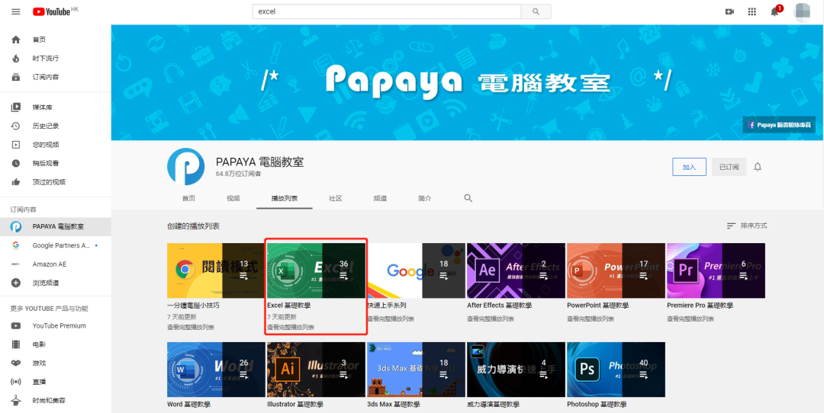Switch to the 播放列表 channel tab
Viewport: 824px width, 413px height.
point(285,198)
